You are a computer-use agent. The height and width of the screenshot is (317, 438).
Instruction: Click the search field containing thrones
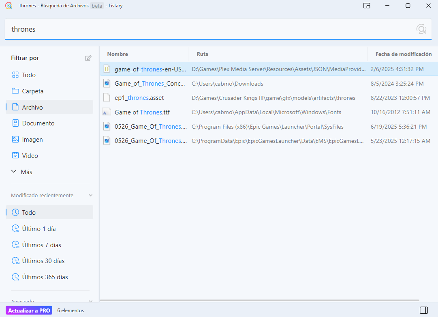tap(203, 29)
